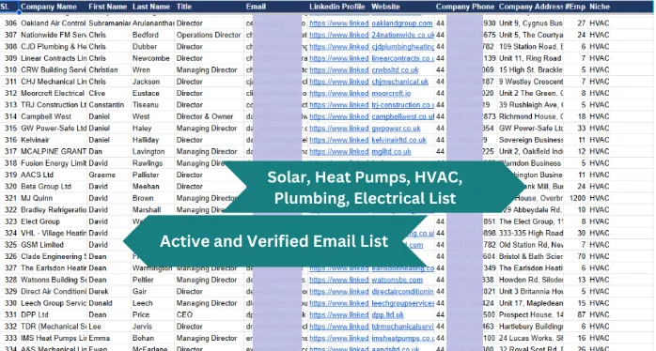This screenshot has width=656, height=351.
Task: Select cell 'Elect Group'
Action: tap(40, 221)
